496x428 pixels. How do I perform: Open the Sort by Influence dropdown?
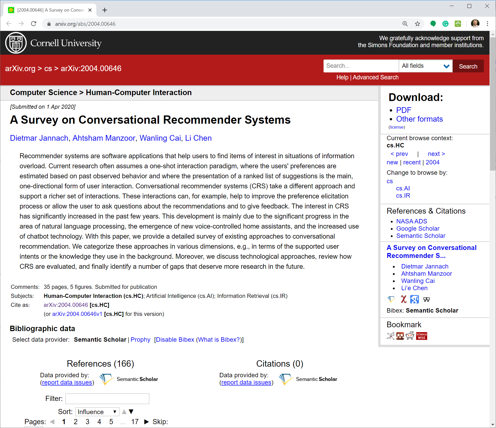pyautogui.click(x=97, y=412)
